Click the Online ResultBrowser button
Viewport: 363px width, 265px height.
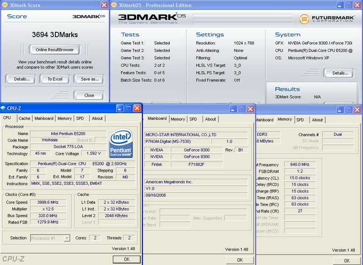coord(54,49)
